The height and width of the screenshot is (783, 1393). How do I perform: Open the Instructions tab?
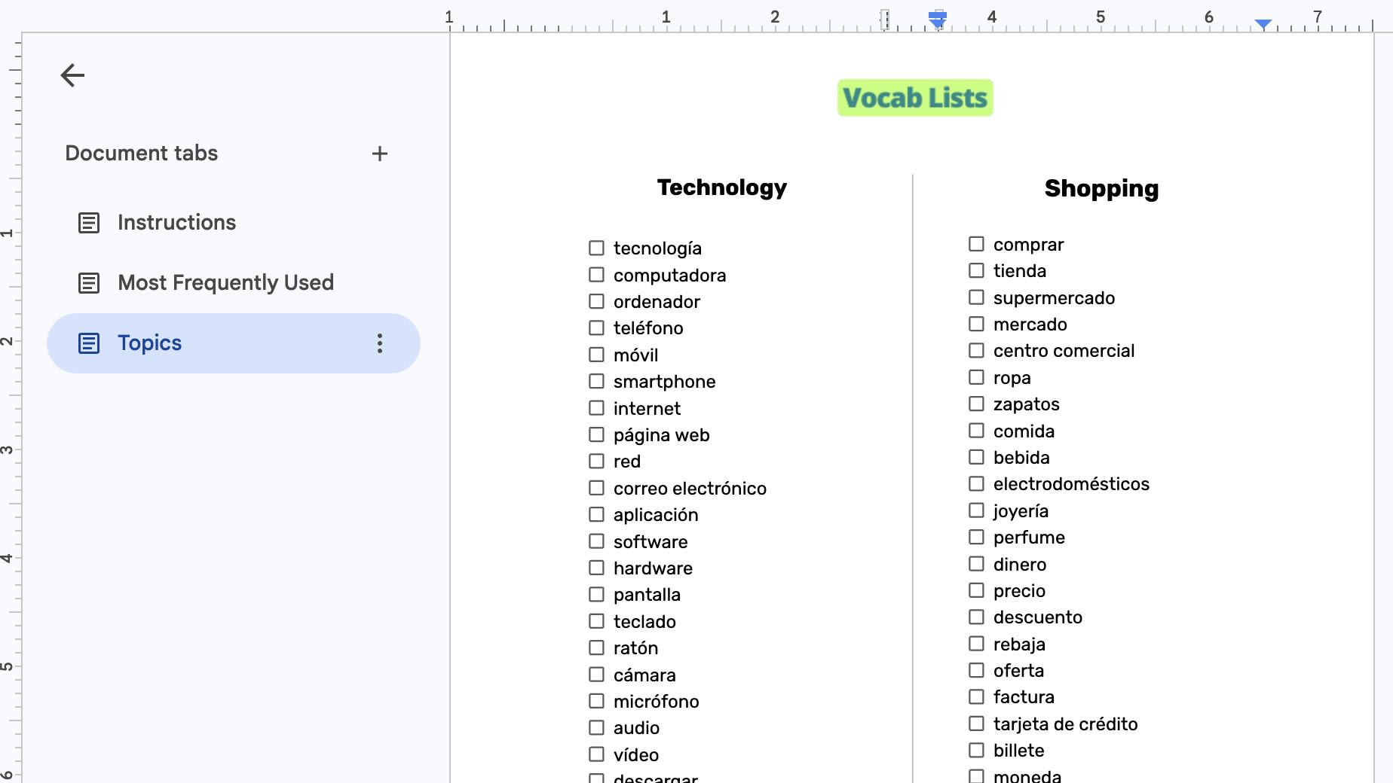pyautogui.click(x=234, y=223)
